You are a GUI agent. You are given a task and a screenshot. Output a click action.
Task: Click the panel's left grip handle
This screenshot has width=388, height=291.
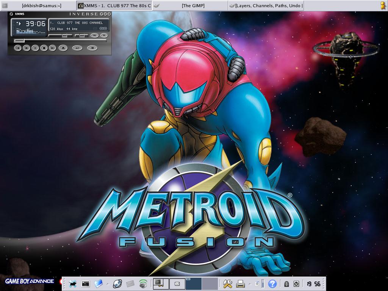pyautogui.click(x=64, y=283)
